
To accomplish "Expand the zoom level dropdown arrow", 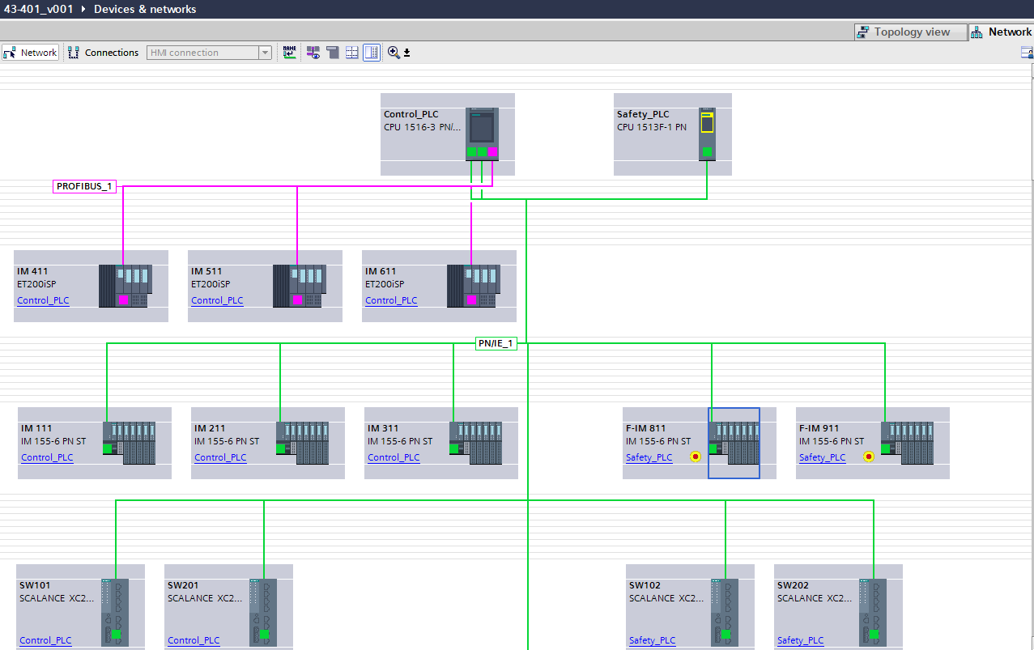I will [x=407, y=53].
